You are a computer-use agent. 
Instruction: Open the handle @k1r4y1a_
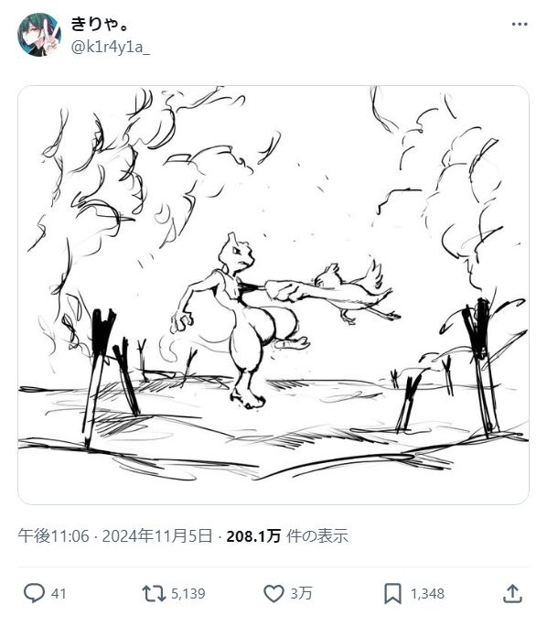click(x=110, y=47)
